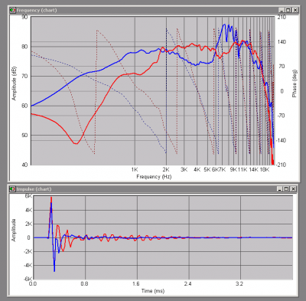
Task: Click the 90 dB amplitude tick label
Action: tap(24, 17)
